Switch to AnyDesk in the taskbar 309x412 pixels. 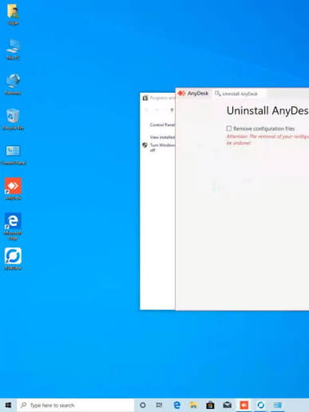point(244,405)
